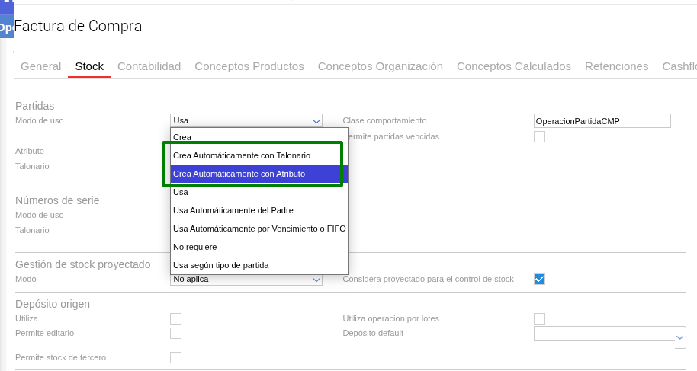Screen dimensions: 697x371
Task: Select the Conceptos Calculados tab
Action: coord(513,66)
